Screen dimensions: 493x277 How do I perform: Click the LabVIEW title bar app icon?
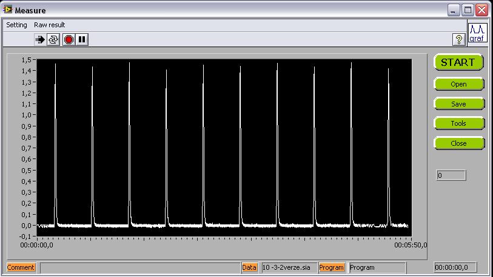click(7, 10)
